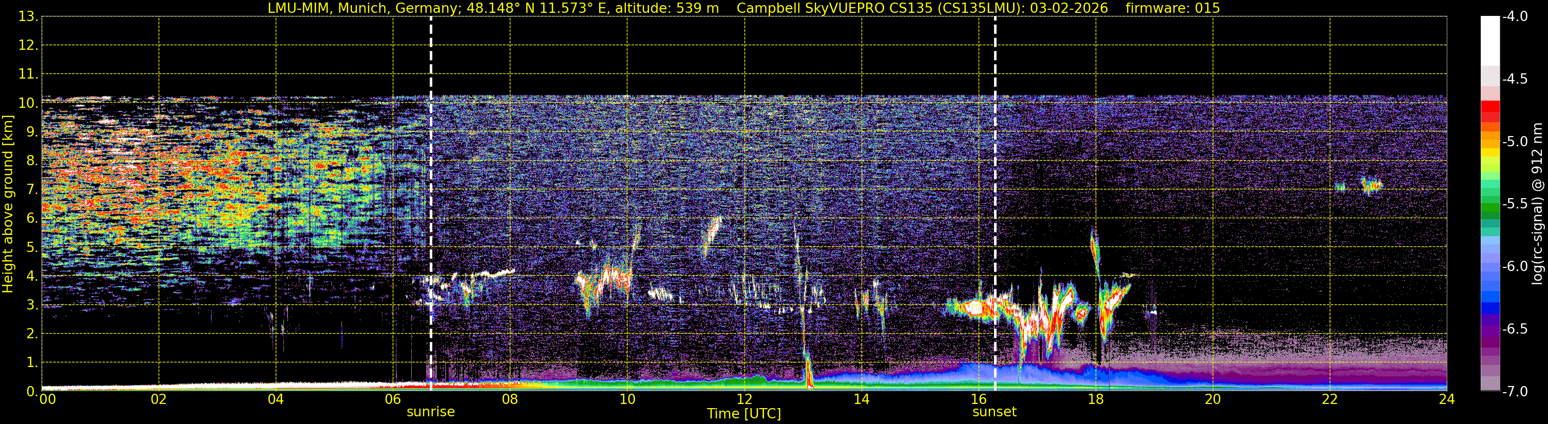
Task: Click the Time [UTC] axis title
Action: (744, 414)
